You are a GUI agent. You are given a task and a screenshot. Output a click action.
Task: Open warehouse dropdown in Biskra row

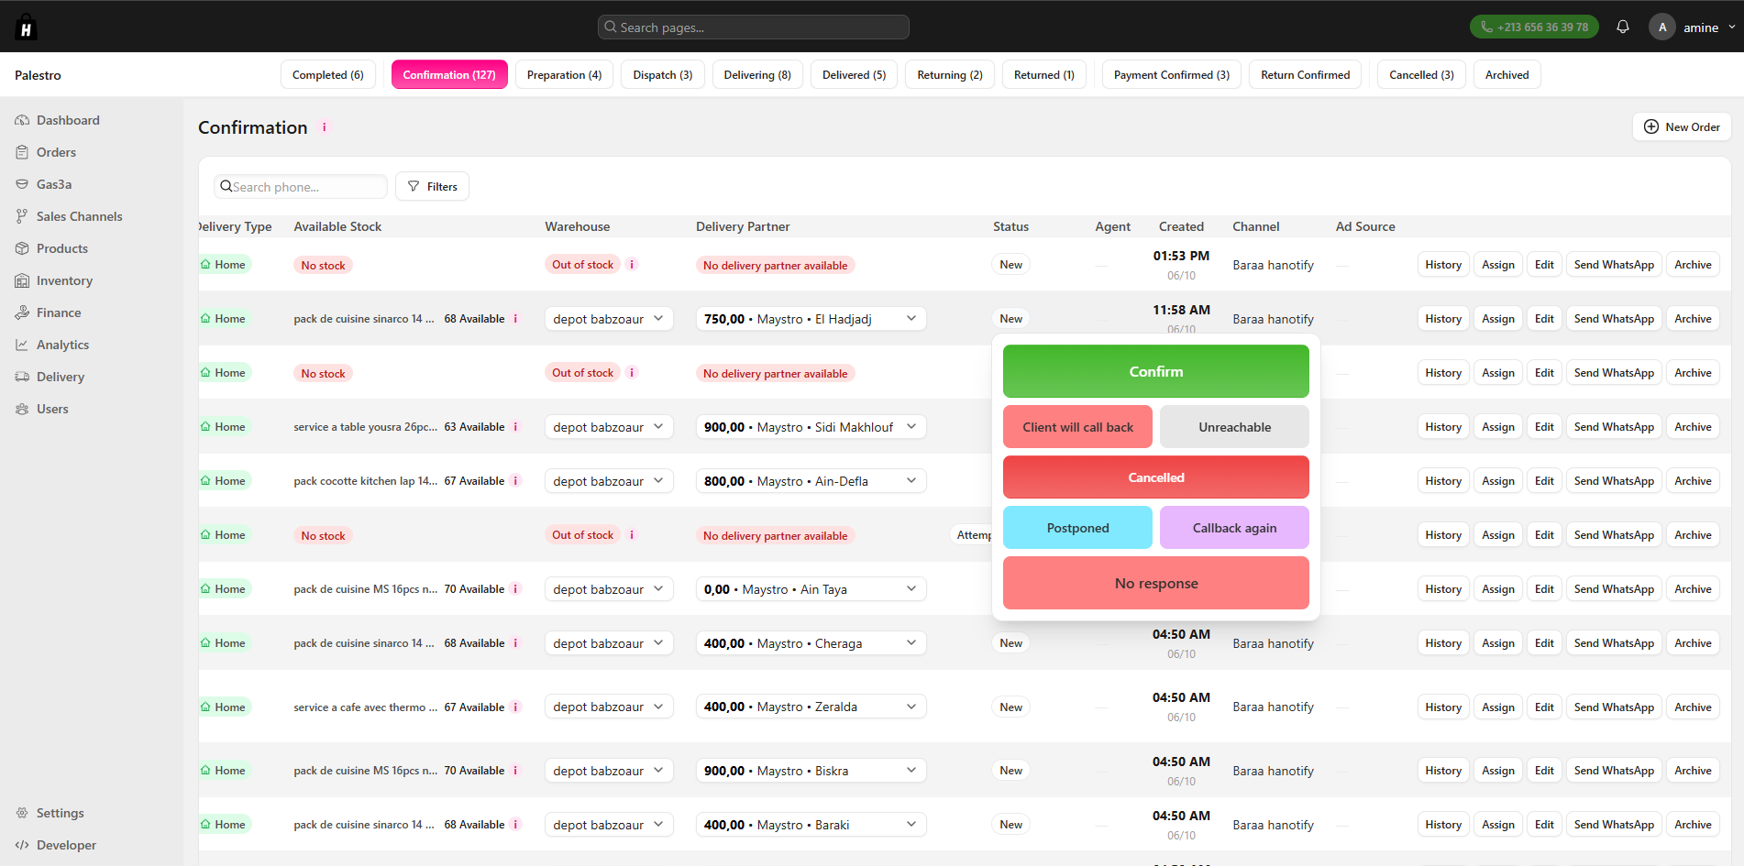click(609, 771)
